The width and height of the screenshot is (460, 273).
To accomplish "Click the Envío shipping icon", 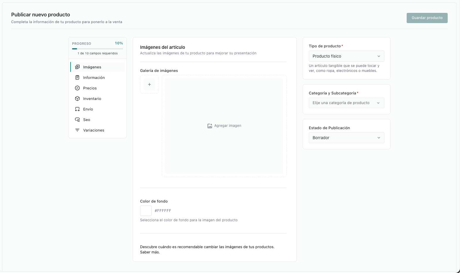I will point(77,109).
